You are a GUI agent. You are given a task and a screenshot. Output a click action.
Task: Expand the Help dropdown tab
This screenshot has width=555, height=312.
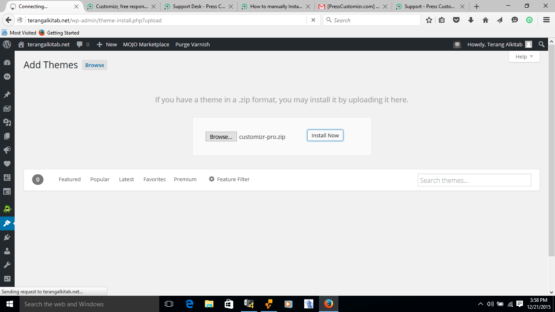coord(524,57)
